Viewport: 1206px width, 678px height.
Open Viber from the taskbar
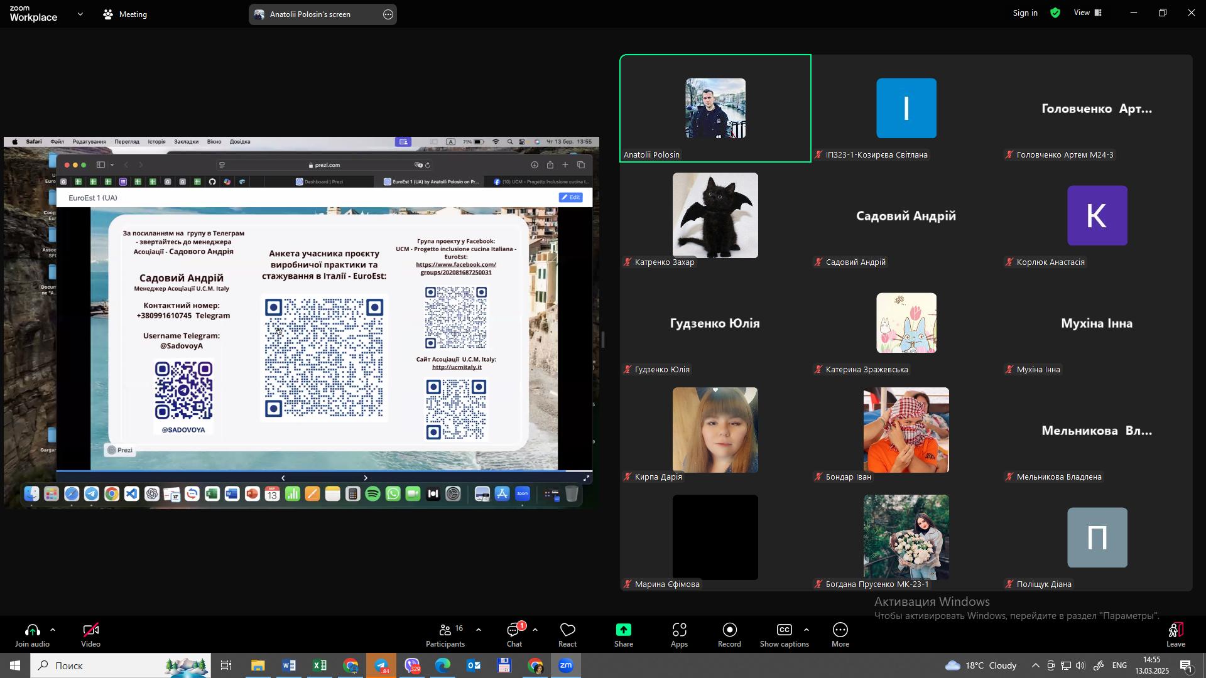pos(412,665)
